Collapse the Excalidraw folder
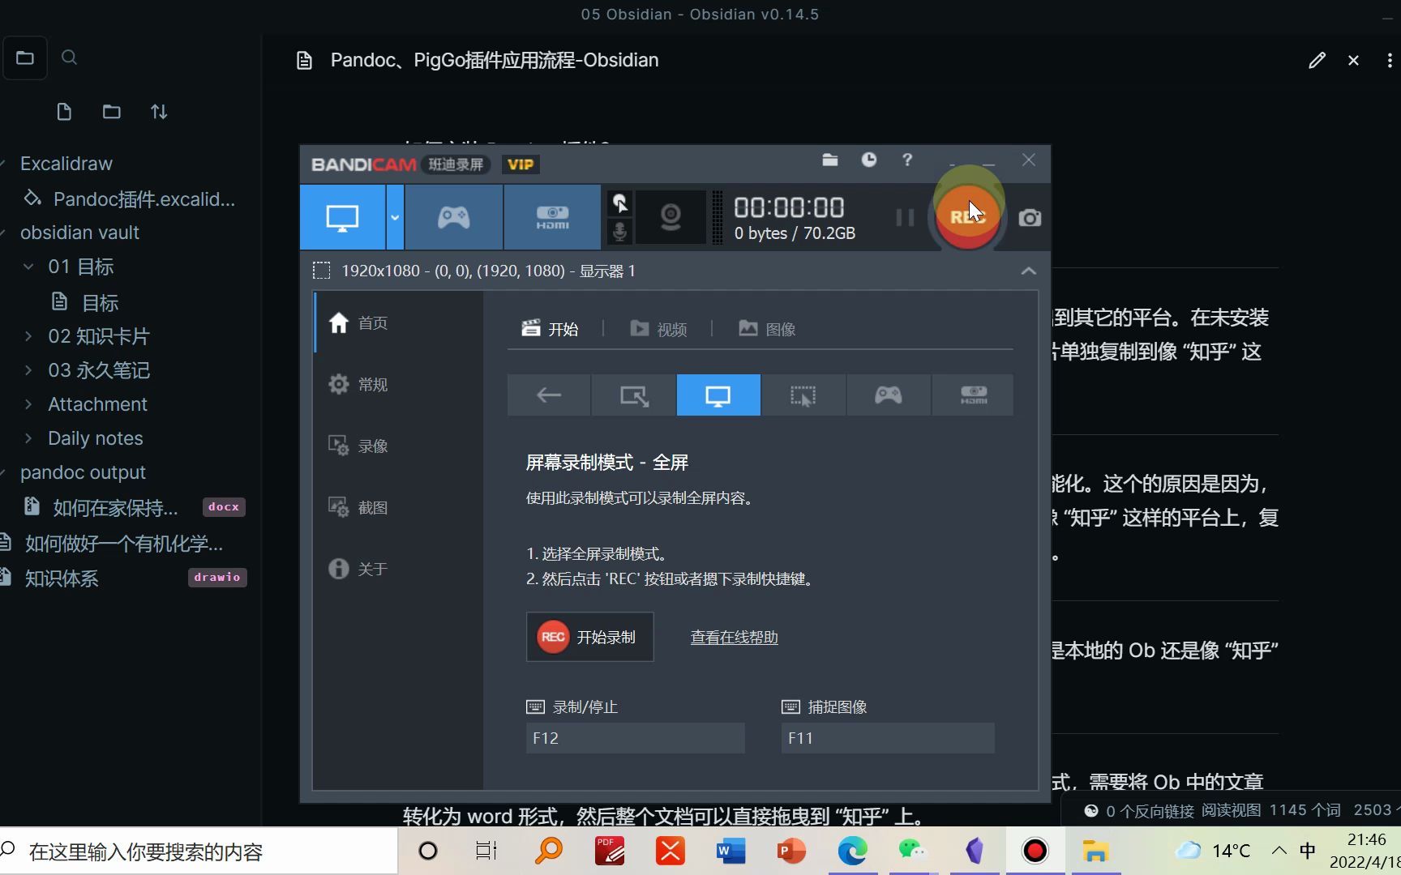This screenshot has width=1401, height=875. (66, 164)
